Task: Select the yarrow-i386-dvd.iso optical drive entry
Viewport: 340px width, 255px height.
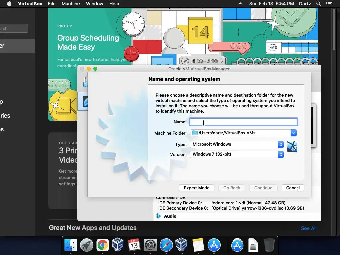Action: tap(258, 208)
